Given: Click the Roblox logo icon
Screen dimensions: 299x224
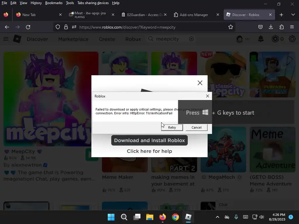Looking at the screenshot, I should click(17, 39).
